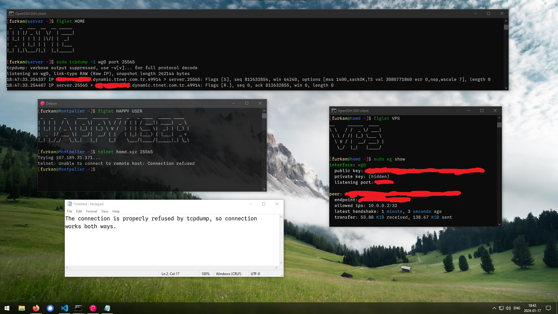Open the Windows Start menu
Viewport: 558px width, 314px height.
point(7,308)
